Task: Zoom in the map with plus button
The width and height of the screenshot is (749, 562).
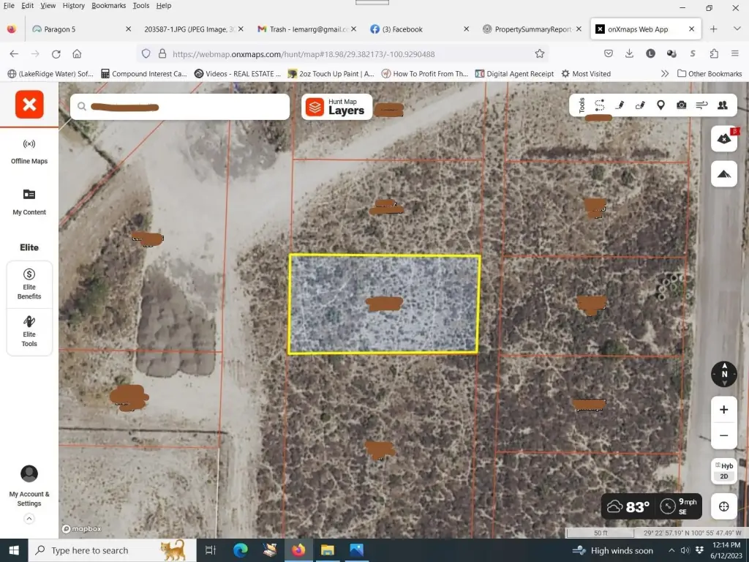Action: point(723,410)
